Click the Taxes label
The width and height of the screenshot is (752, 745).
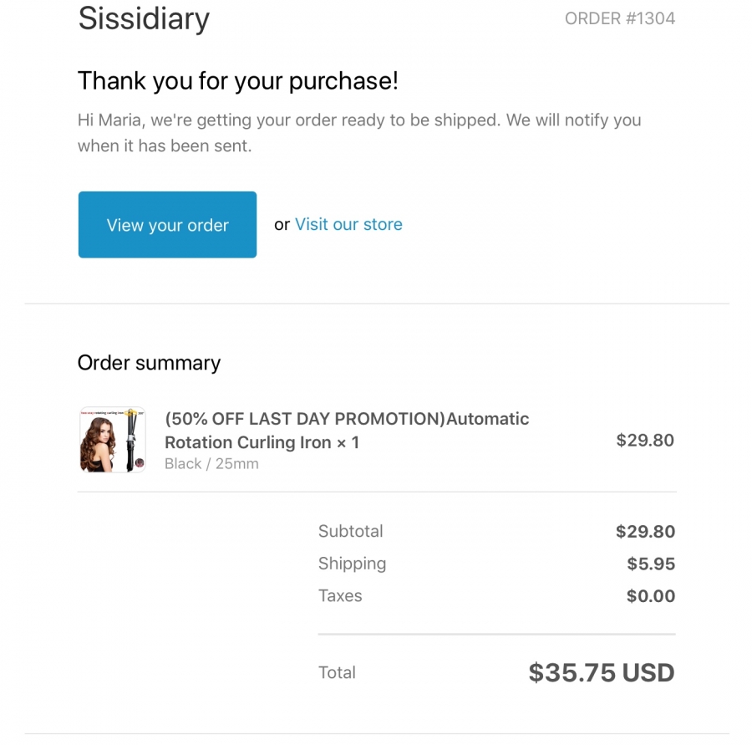click(x=340, y=595)
